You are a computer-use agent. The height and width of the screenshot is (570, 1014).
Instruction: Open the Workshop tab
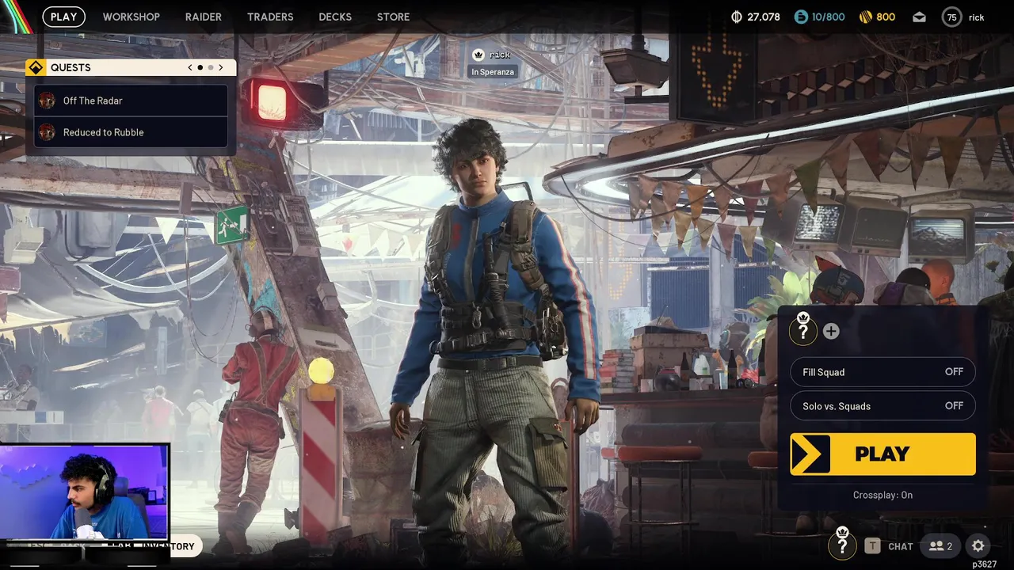[132, 17]
